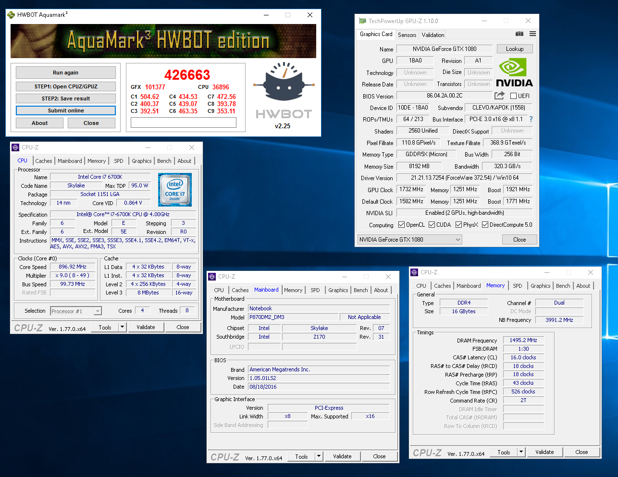Click the Close button in Aquamark

(x=91, y=123)
